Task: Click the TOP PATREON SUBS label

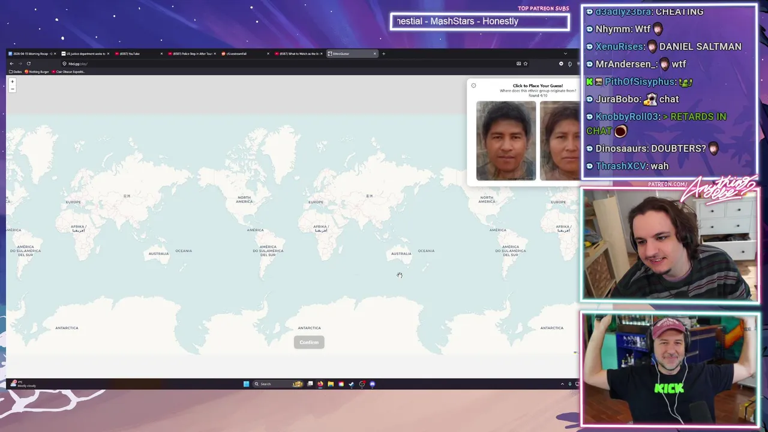Action: tap(543, 8)
